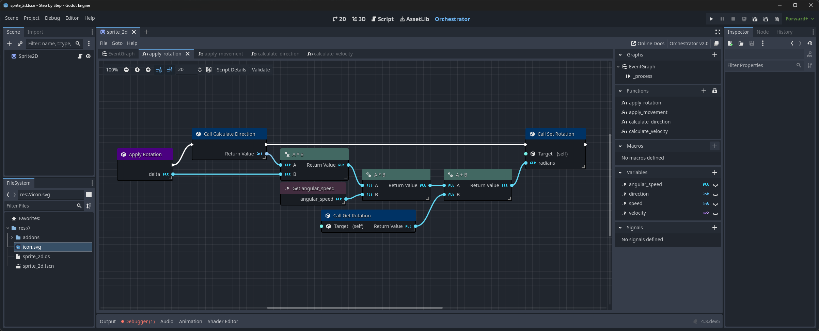Screen dimensions: 819x331
Task: Open documentation for this object
Action: coord(810,54)
